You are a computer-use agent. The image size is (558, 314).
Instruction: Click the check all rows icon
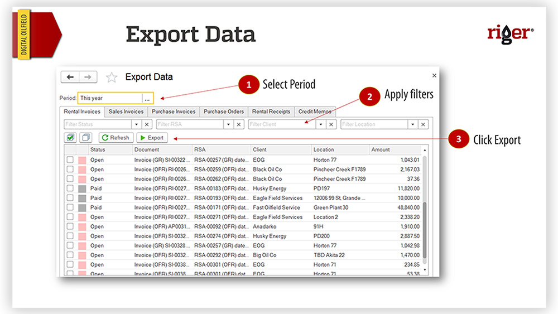(70, 137)
